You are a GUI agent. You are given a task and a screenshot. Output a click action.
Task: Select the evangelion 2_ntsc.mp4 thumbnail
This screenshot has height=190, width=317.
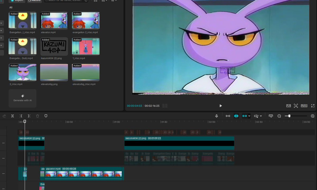[86, 20]
